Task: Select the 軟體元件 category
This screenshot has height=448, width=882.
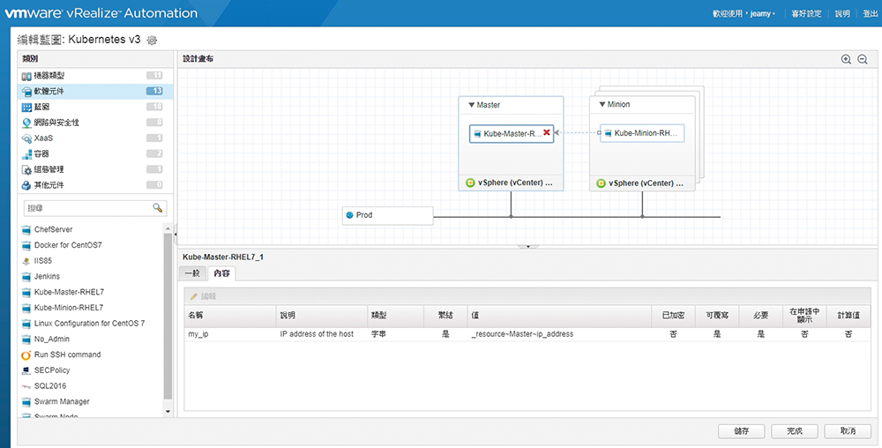Action: (95, 91)
